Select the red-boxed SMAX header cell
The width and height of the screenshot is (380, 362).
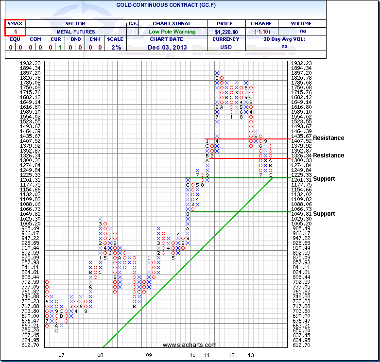(15, 23)
